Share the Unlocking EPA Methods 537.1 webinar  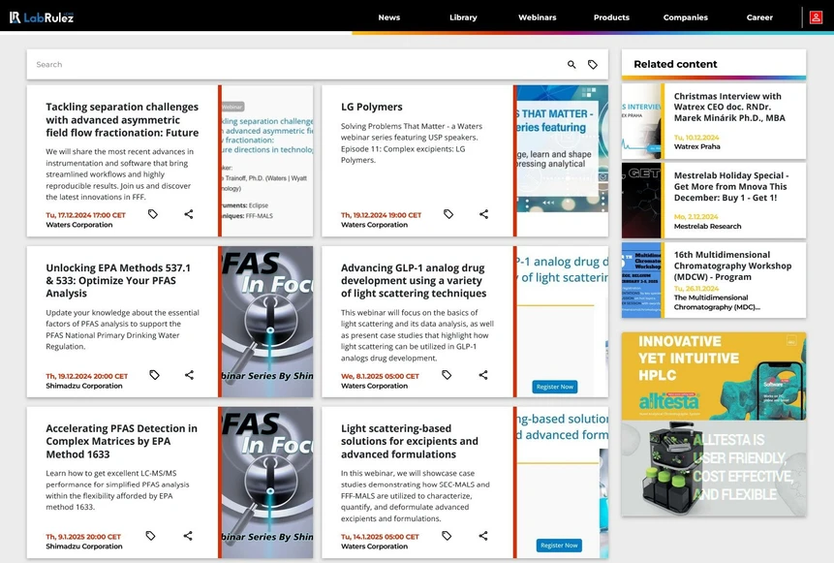point(189,375)
